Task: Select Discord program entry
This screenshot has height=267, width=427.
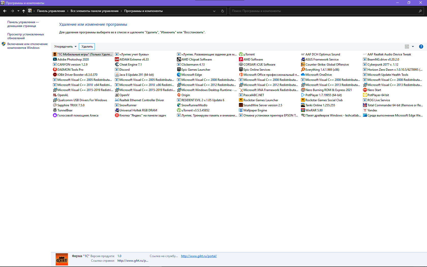Action: (x=122, y=70)
